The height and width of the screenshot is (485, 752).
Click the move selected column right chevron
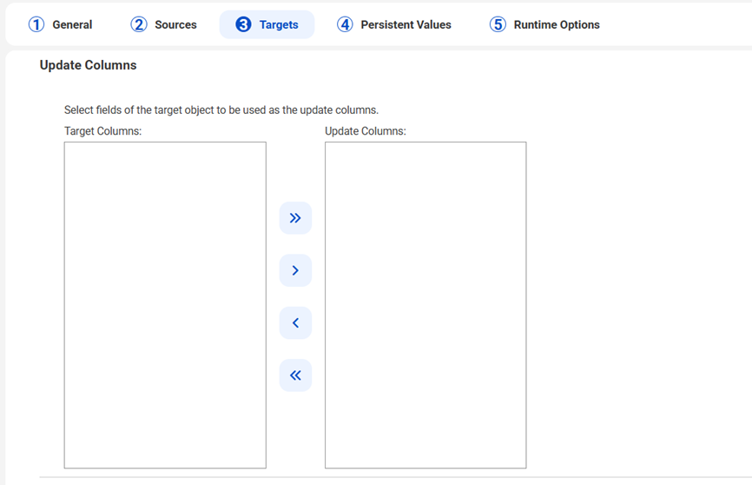pos(295,270)
